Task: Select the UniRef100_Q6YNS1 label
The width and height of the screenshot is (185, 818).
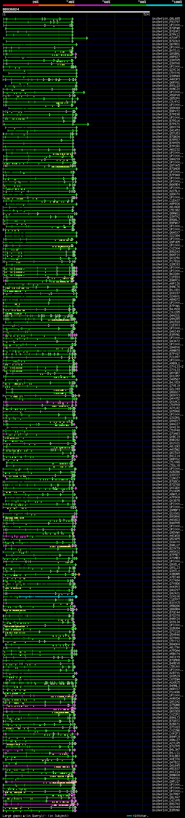Action: tap(166, 44)
